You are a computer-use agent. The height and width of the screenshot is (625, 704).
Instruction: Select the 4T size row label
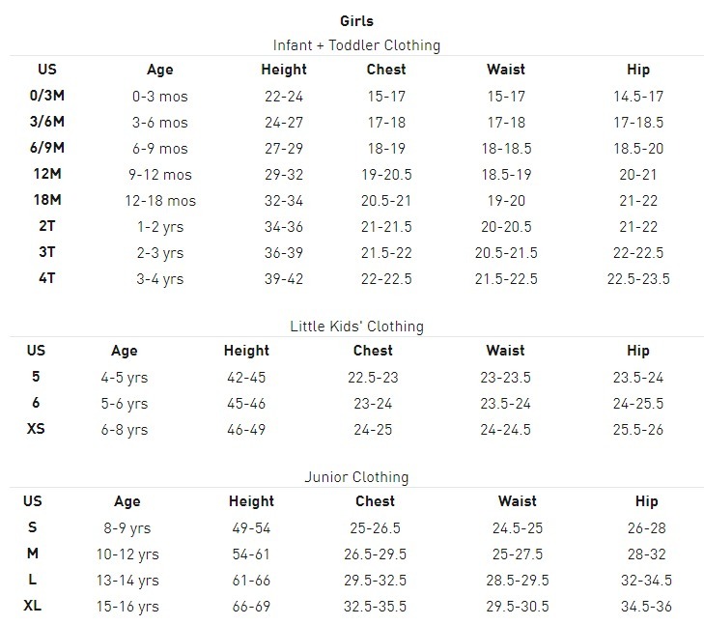coord(46,278)
